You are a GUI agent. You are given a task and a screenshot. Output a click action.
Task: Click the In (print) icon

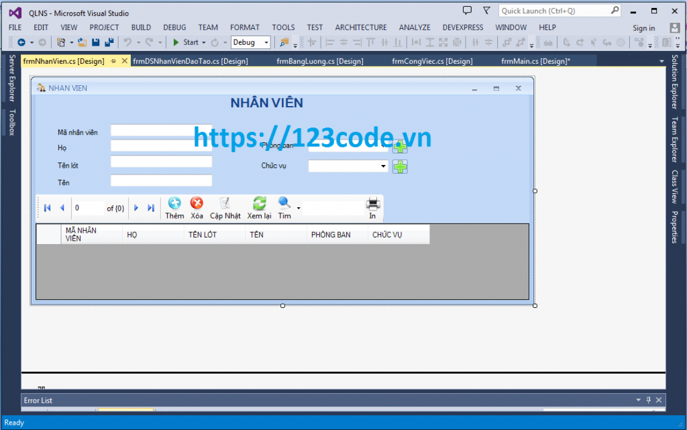pyautogui.click(x=372, y=203)
